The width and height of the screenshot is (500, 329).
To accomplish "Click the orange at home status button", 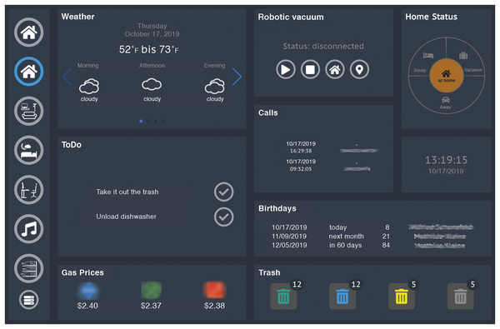I will (x=447, y=76).
